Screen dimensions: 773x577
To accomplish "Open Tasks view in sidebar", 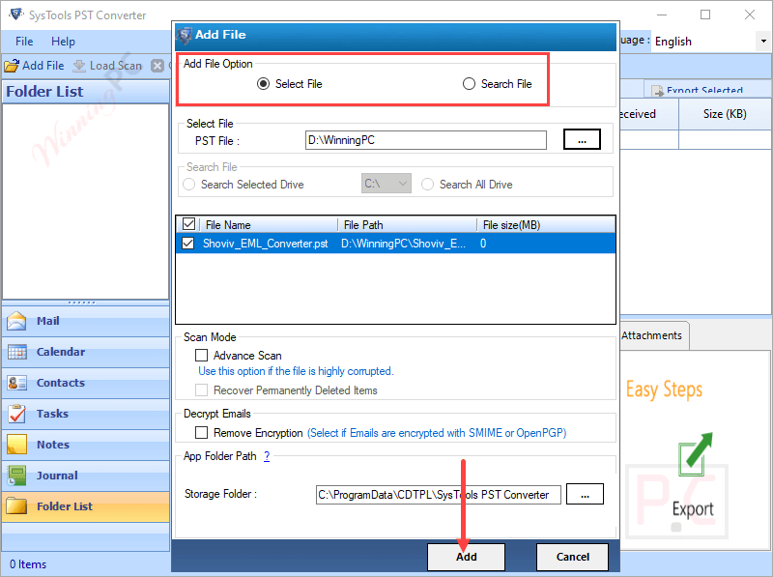I will 86,415.
